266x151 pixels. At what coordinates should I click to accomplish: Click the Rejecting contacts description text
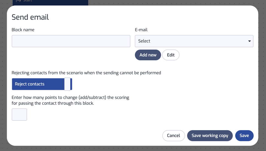click(86, 73)
